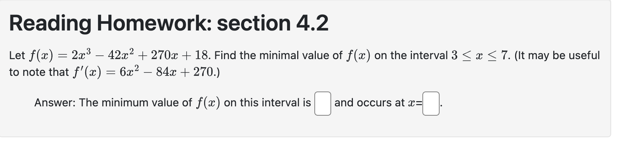Screen dimensions: 625x151
Task: Click the word 'Let' starting the problem
Action: (17, 55)
